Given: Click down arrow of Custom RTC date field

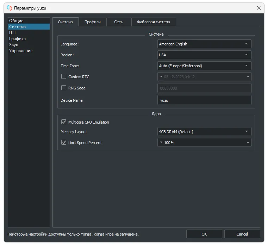Looking at the screenshot, I should pos(161,76).
